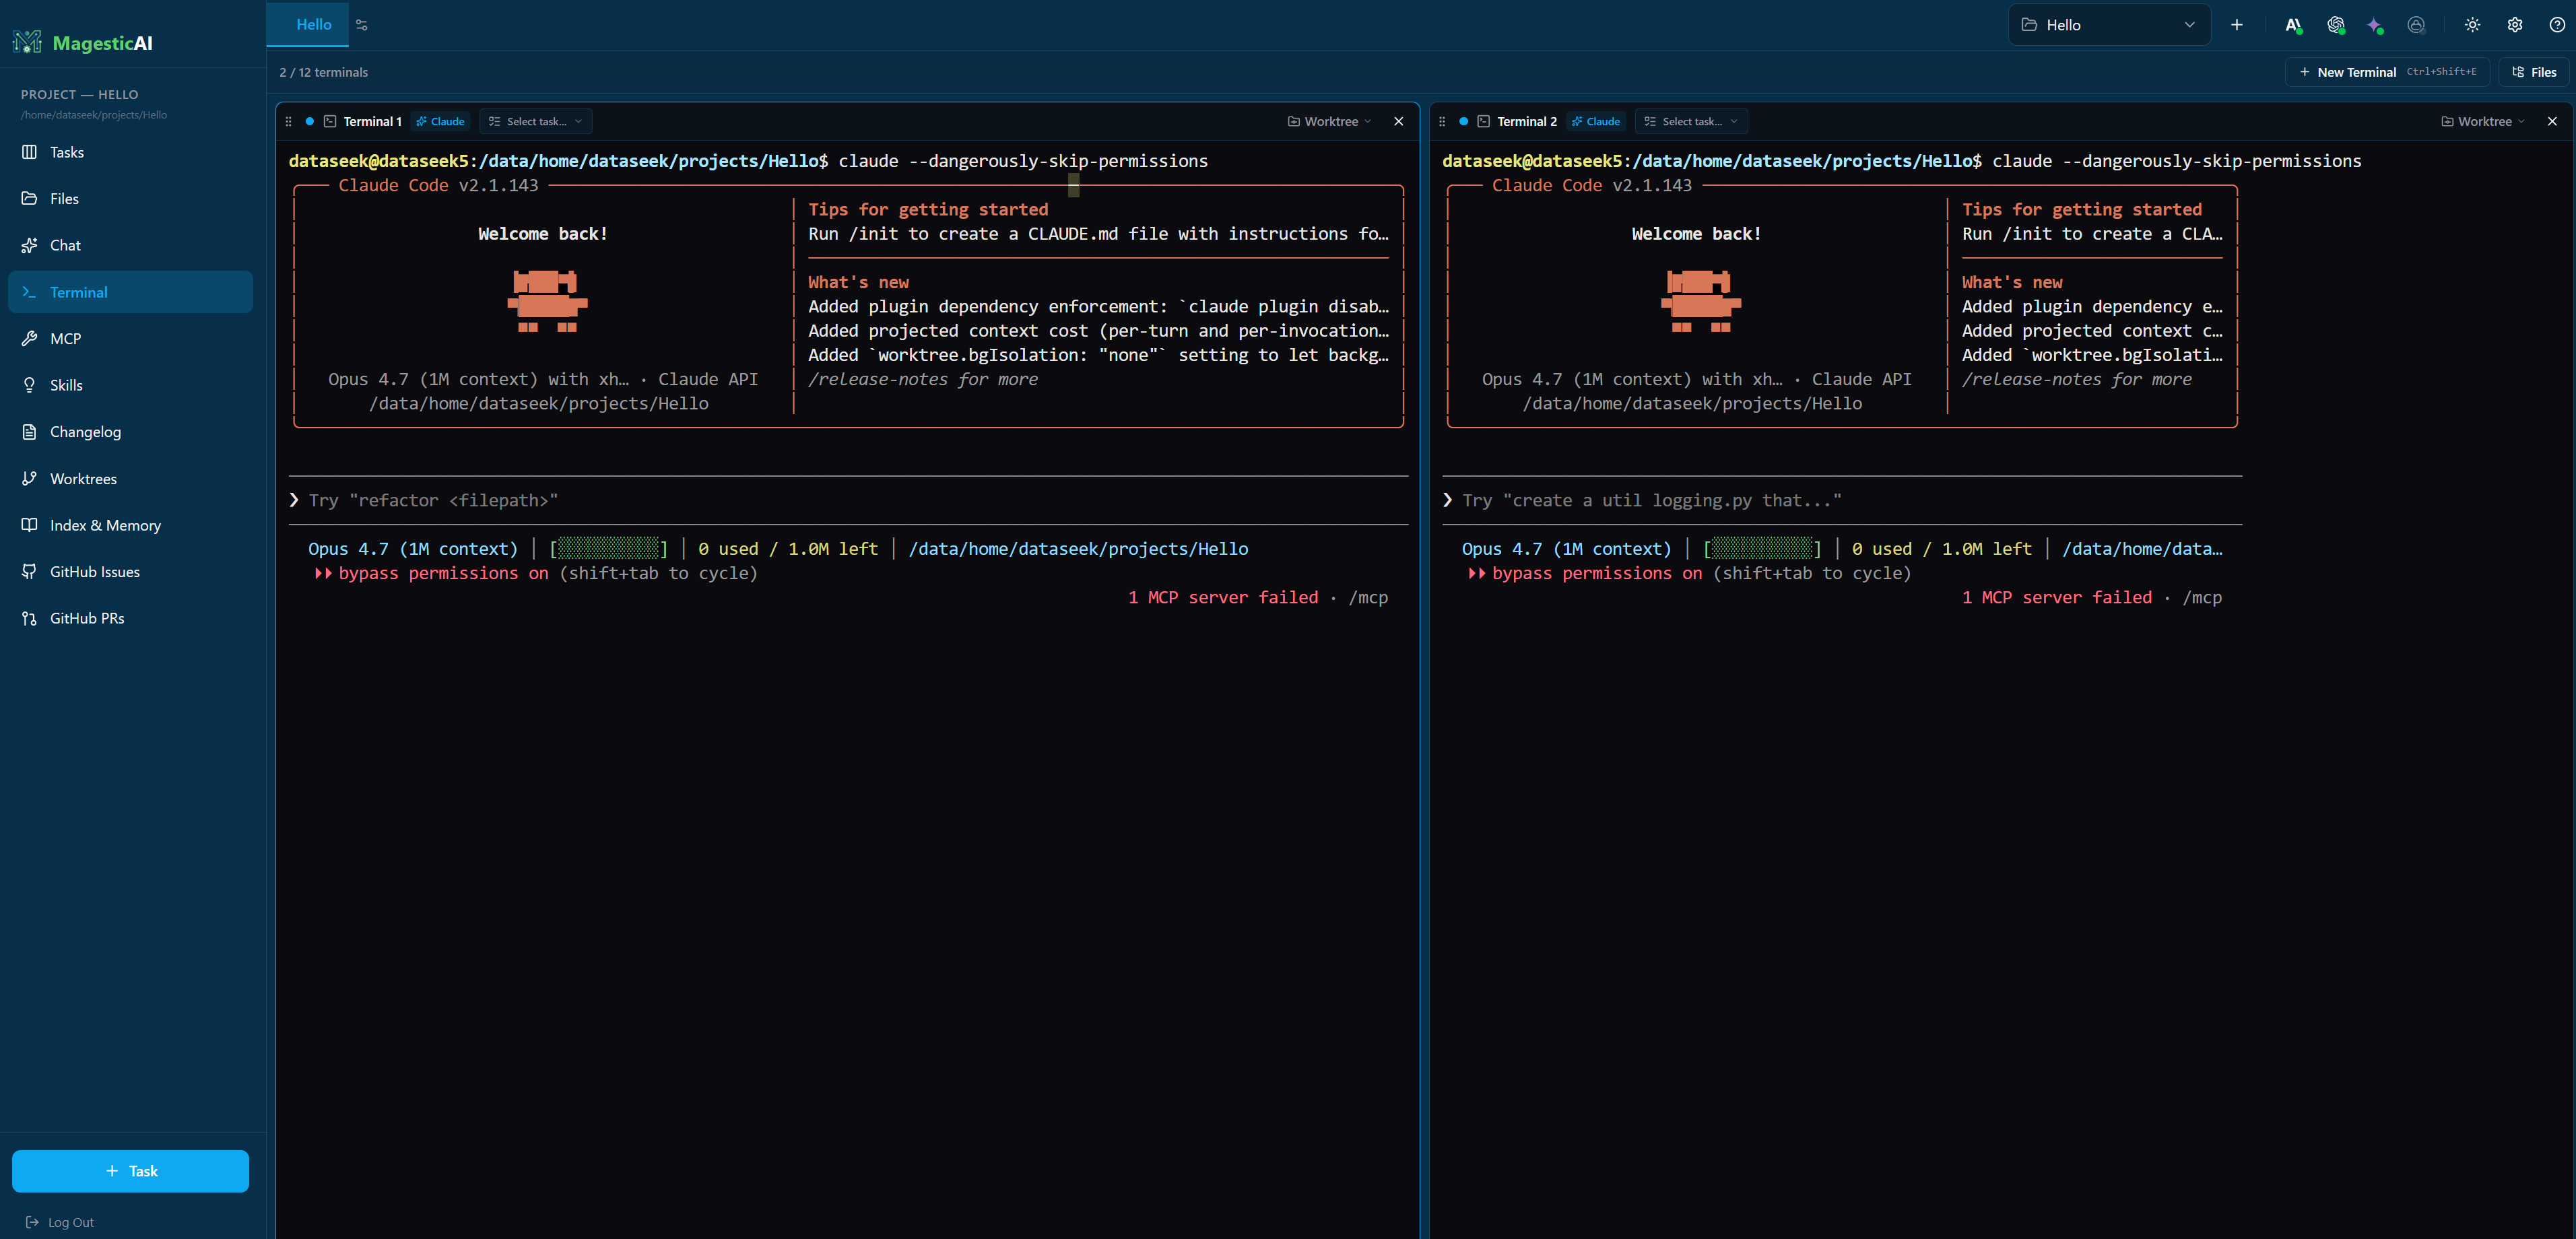The image size is (2576, 1239).
Task: Open the Anthropic provider status icon
Action: [x=2293, y=25]
